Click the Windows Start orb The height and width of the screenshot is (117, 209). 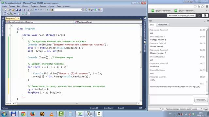tap(4, 114)
